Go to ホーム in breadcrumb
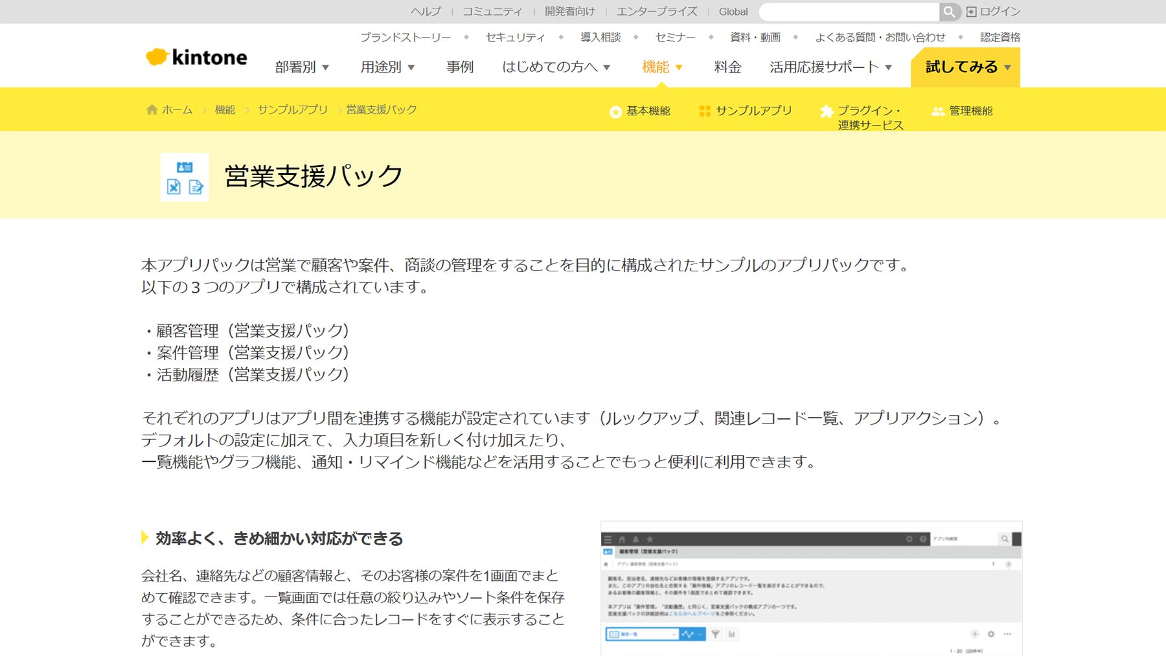The width and height of the screenshot is (1166, 656). [177, 110]
